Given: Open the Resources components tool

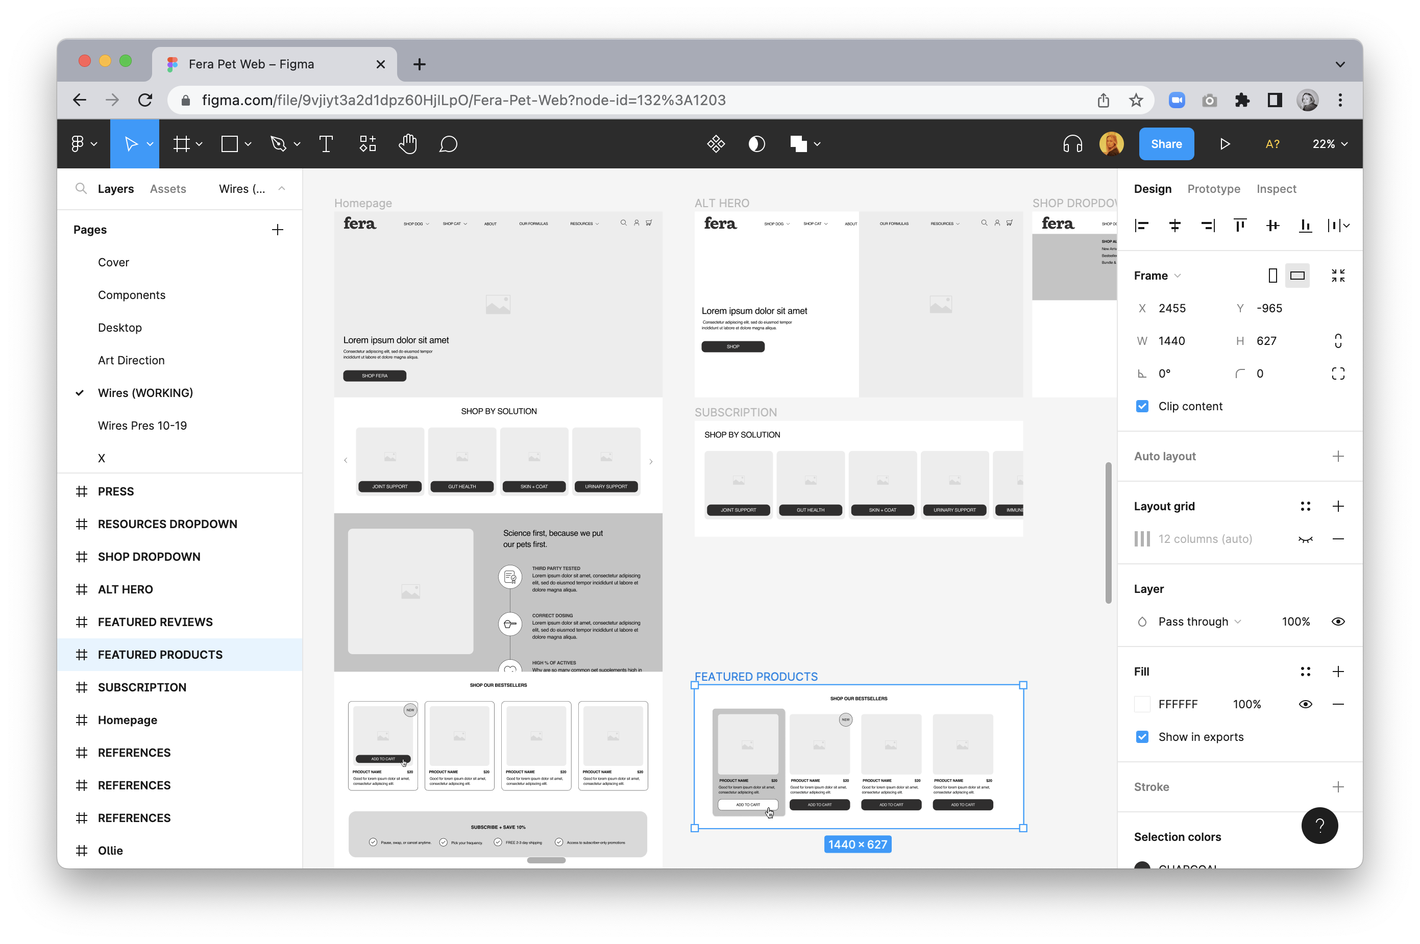Looking at the screenshot, I should click(x=368, y=144).
